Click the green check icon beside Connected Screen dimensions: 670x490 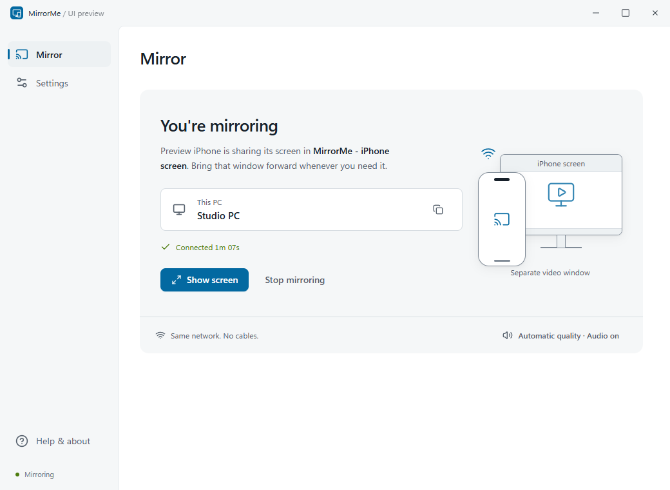166,247
